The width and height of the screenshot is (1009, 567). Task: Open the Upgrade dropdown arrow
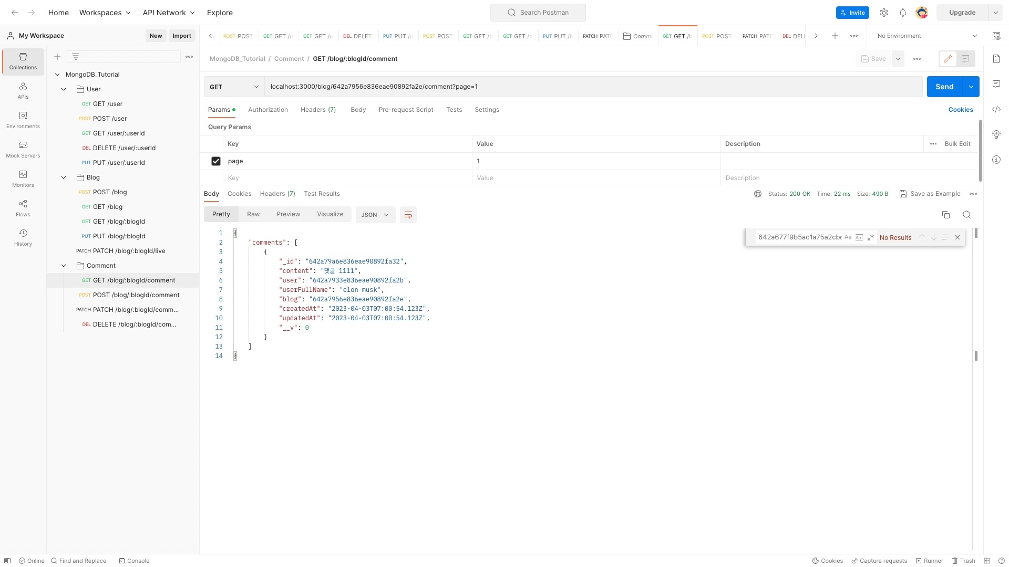(x=995, y=13)
